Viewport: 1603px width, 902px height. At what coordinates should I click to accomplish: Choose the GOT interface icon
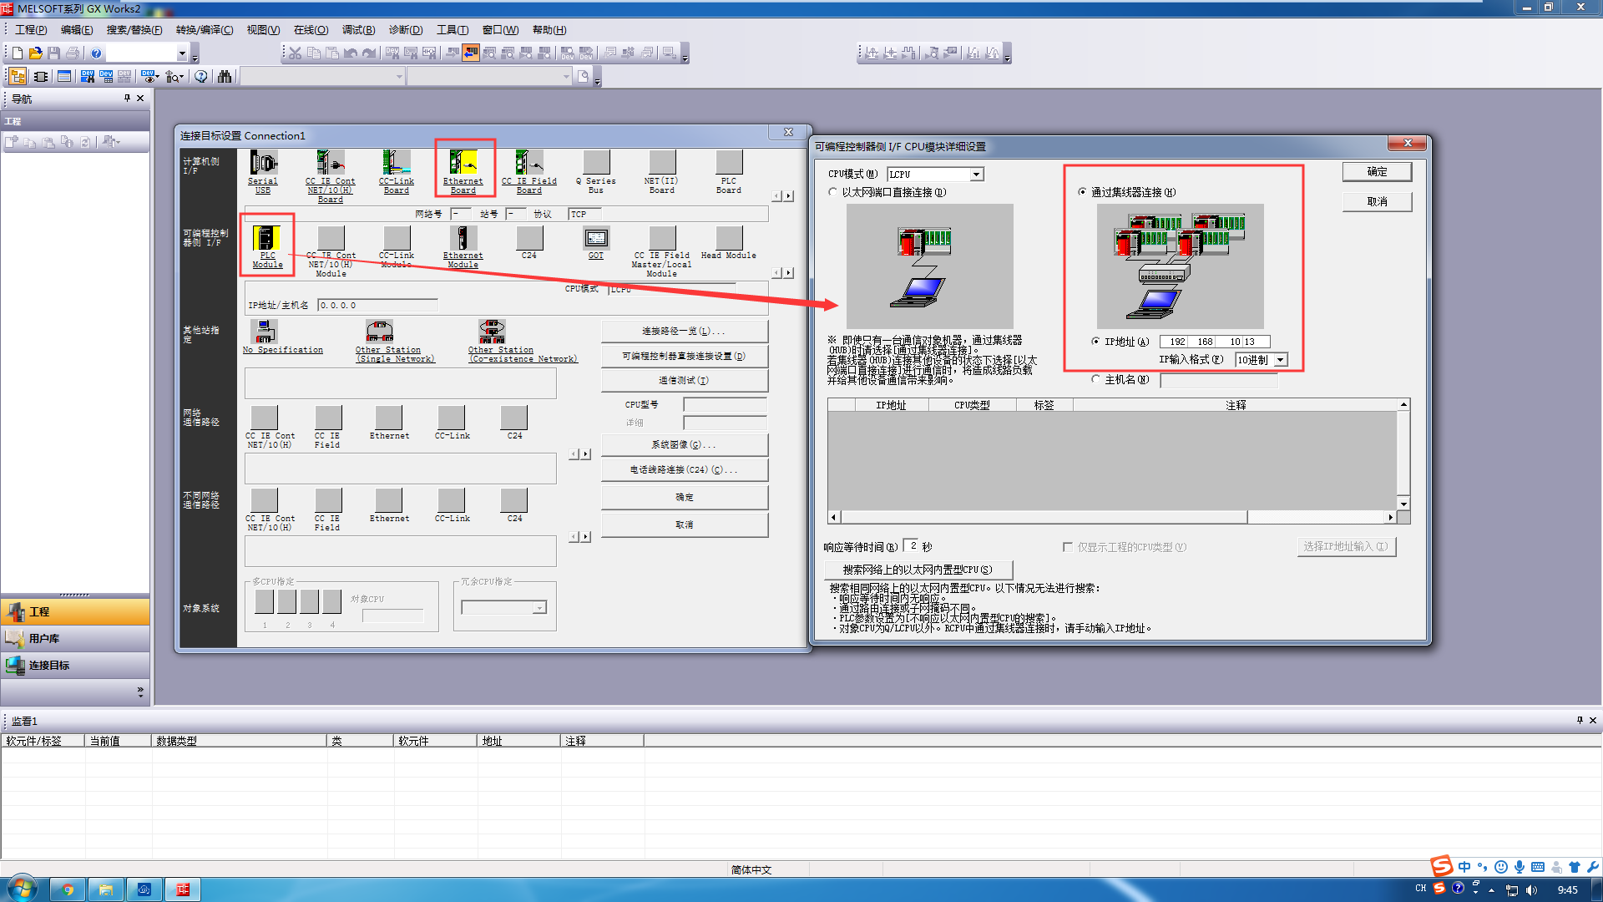click(596, 238)
